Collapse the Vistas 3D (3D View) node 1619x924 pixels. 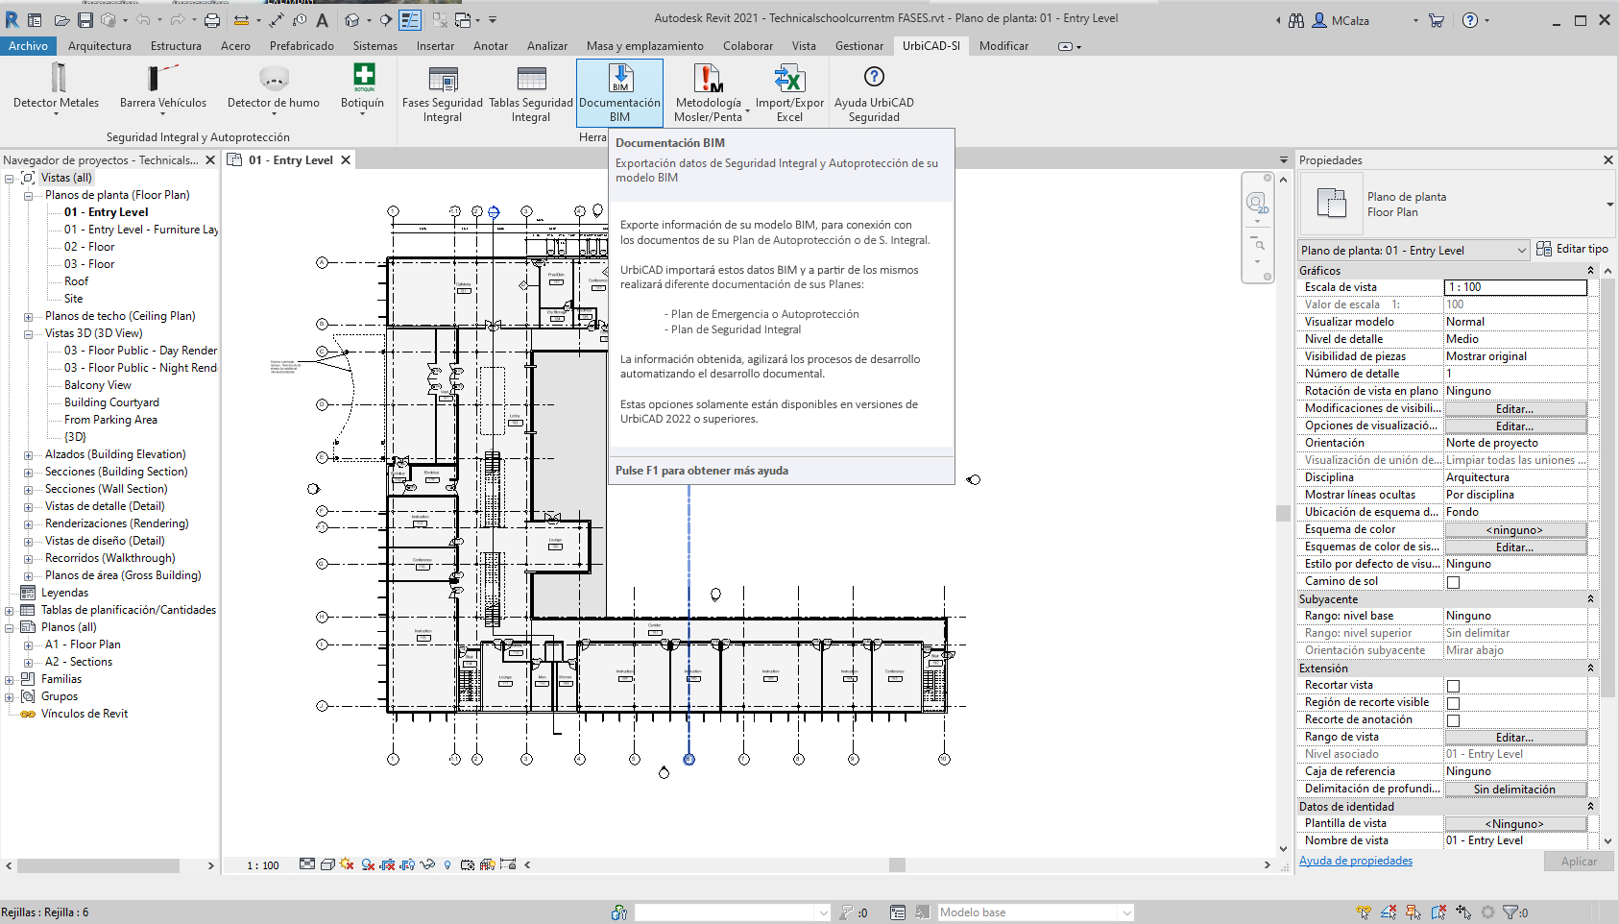[x=29, y=334]
